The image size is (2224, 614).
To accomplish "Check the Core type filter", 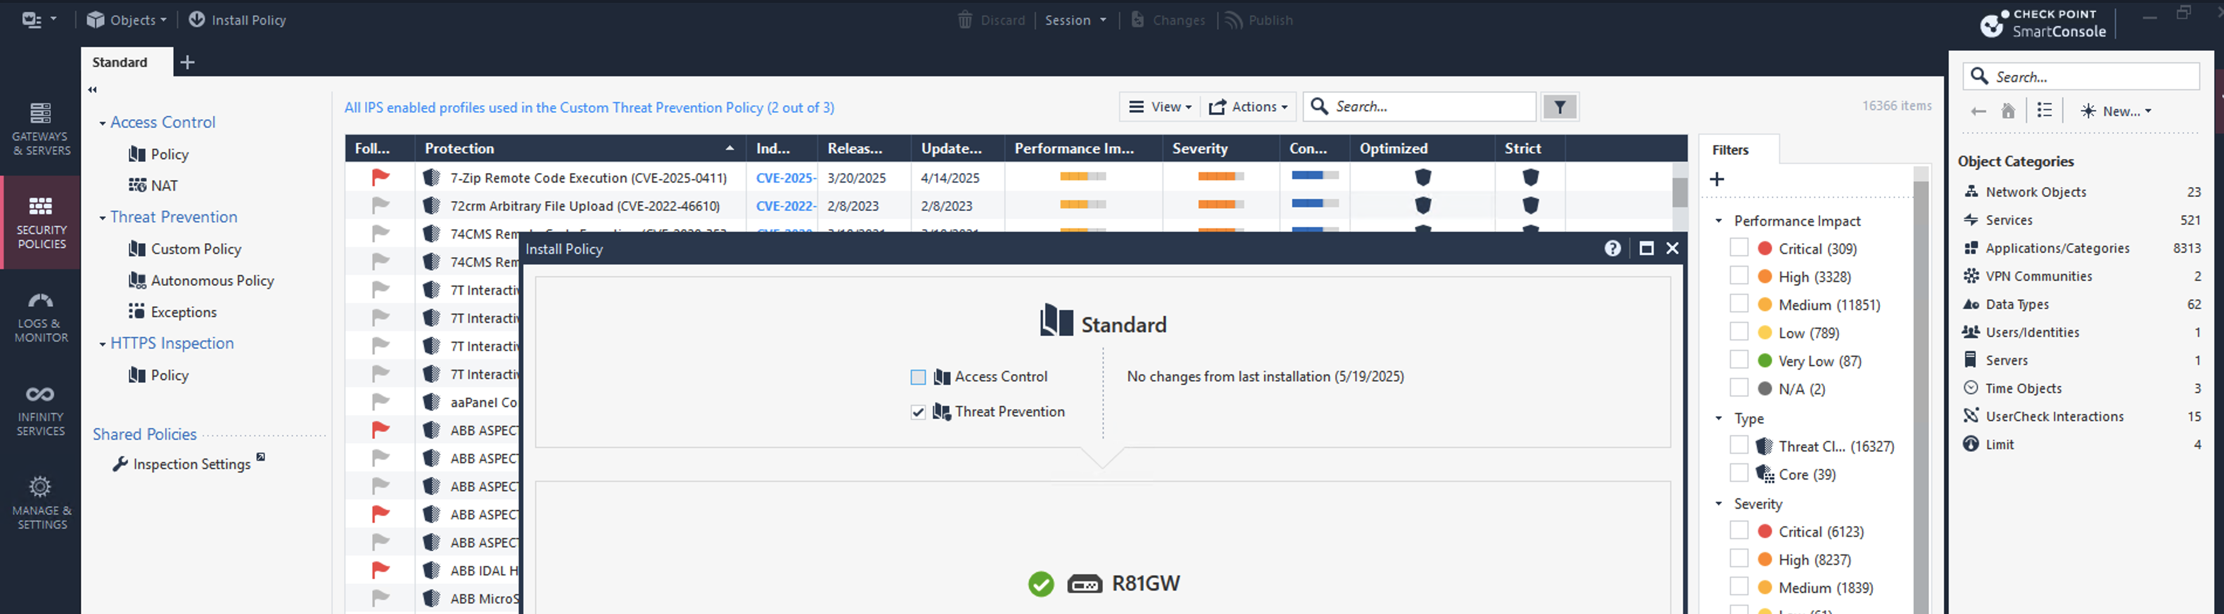I will click(1739, 474).
